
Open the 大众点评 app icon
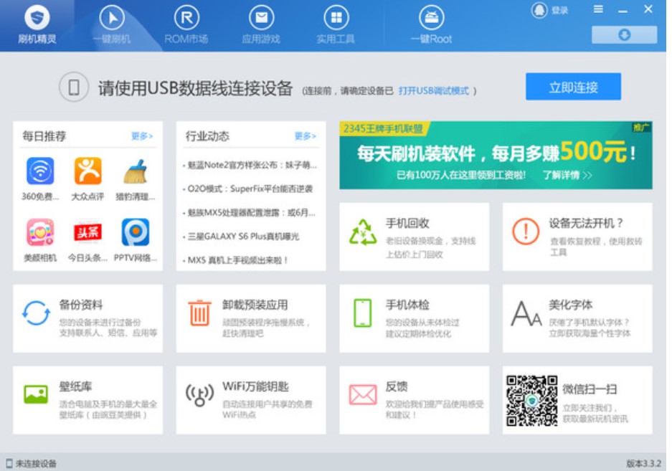click(88, 171)
